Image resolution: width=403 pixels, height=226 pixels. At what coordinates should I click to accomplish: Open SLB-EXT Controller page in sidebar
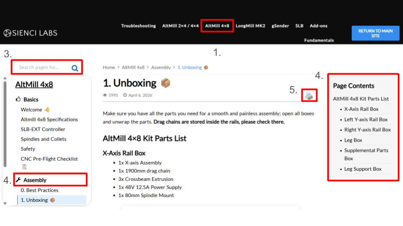pyautogui.click(x=43, y=129)
